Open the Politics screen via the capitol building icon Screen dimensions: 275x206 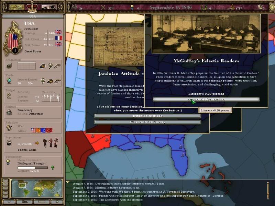(x=9, y=112)
